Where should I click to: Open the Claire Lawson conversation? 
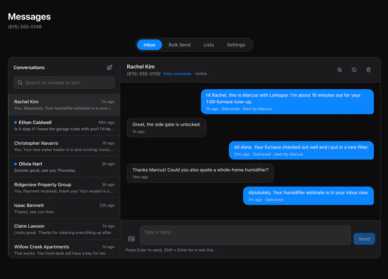pyautogui.click(x=64, y=229)
